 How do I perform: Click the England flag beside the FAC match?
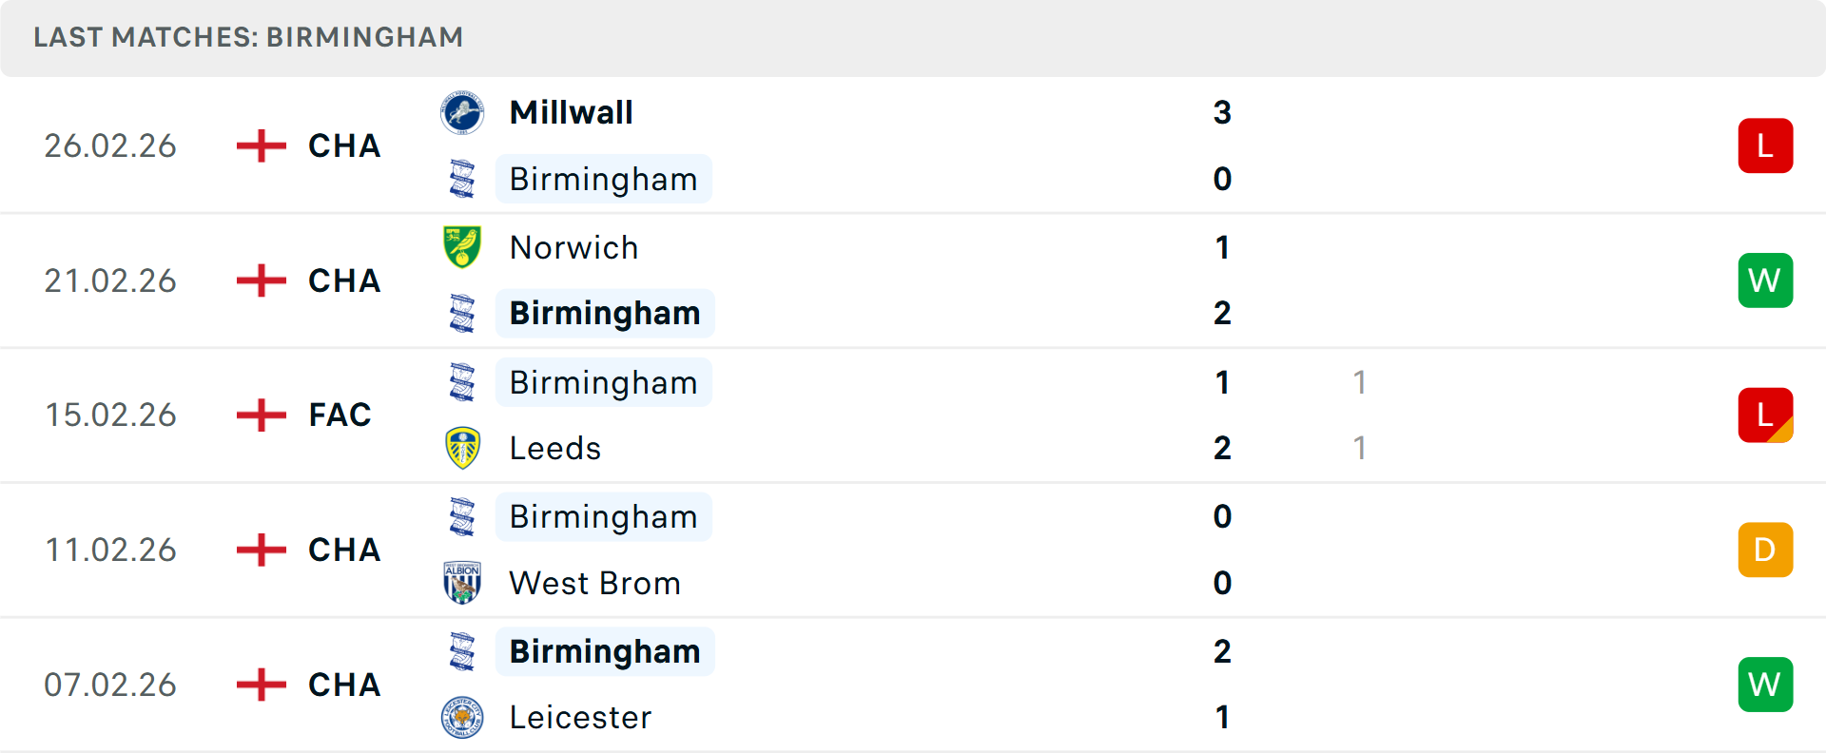[260, 414]
